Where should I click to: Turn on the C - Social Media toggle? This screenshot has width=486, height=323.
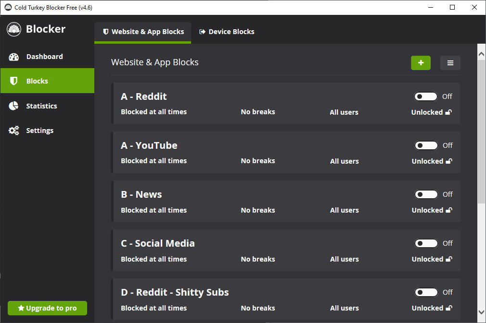coord(426,243)
